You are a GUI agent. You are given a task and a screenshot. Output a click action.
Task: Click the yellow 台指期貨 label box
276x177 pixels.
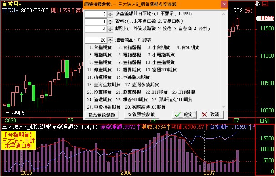click(19, 140)
